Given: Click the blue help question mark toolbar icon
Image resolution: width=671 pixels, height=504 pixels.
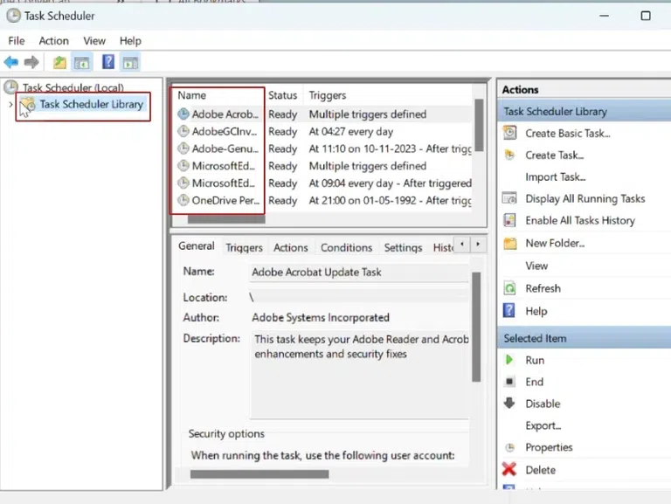Looking at the screenshot, I should pos(108,62).
